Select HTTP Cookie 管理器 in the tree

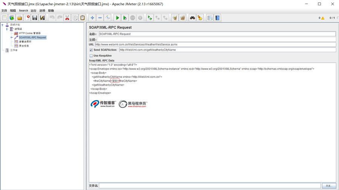[30, 33]
